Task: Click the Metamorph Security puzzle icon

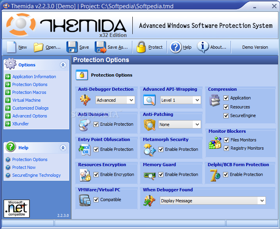Action: pos(150,150)
